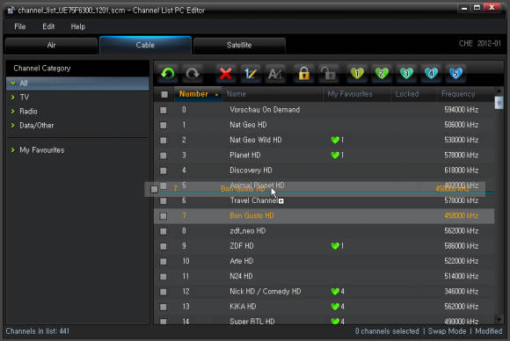
Task: Check the Travel Channel row checkbox
Action: pos(164,201)
